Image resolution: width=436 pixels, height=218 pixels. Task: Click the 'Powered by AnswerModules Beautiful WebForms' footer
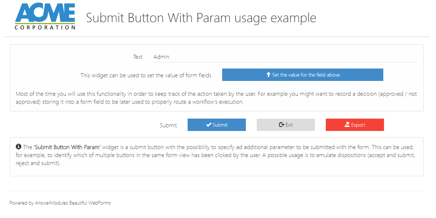(x=60, y=203)
